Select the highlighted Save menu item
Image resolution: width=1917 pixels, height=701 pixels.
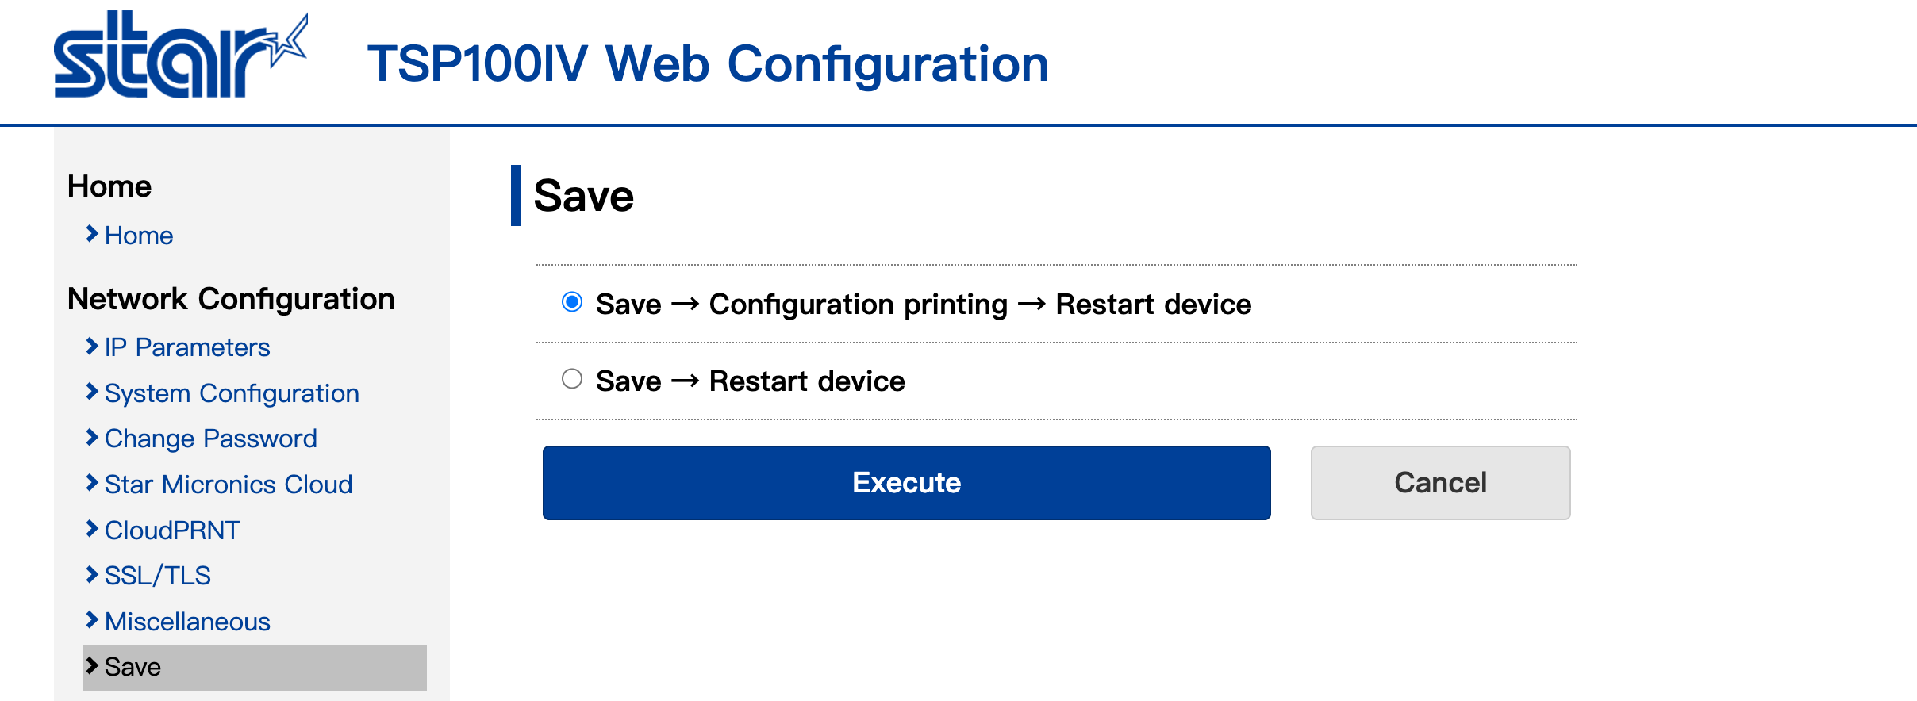point(133,667)
